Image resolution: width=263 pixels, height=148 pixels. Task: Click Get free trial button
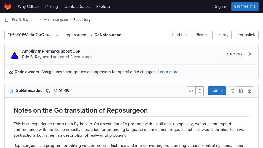(x=245, y=7)
